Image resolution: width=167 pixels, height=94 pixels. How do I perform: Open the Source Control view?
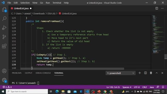click(4, 37)
